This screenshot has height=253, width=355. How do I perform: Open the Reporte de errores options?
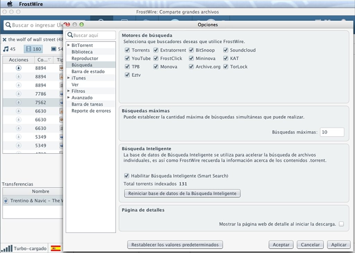click(90, 111)
